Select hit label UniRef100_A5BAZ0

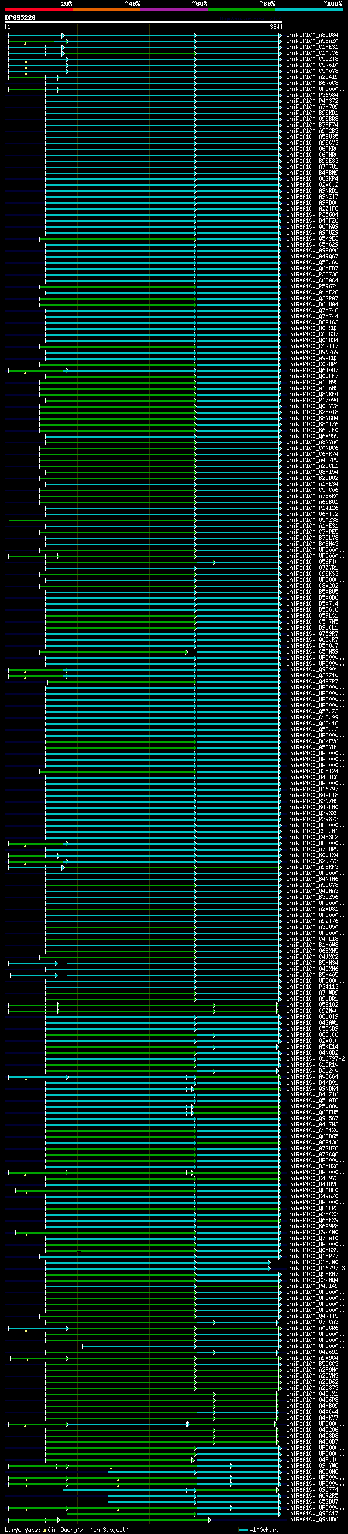point(312,41)
